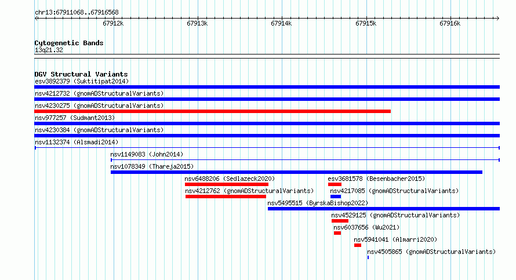516x280 pixels.
Task: Click the blue bar under nsv977257
Action: click(267, 123)
